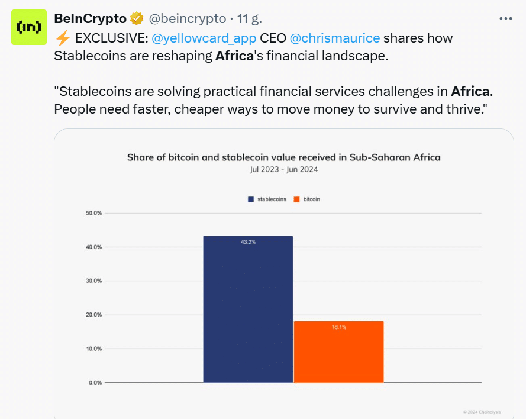
Task: Click the gold verified badge
Action: tap(137, 18)
